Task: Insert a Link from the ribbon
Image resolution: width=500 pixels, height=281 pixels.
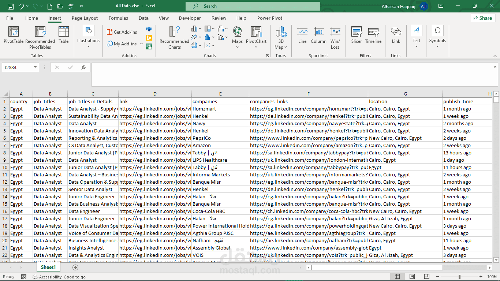Action: (396, 35)
